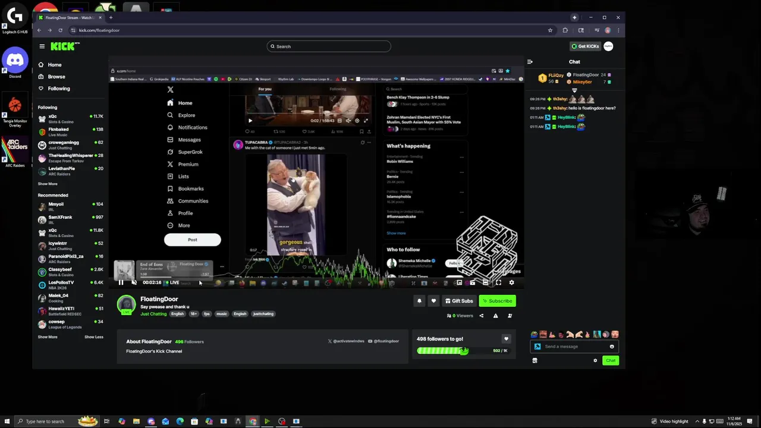Report the stream with the warning icon
Image resolution: width=761 pixels, height=428 pixels.
pyautogui.click(x=495, y=316)
